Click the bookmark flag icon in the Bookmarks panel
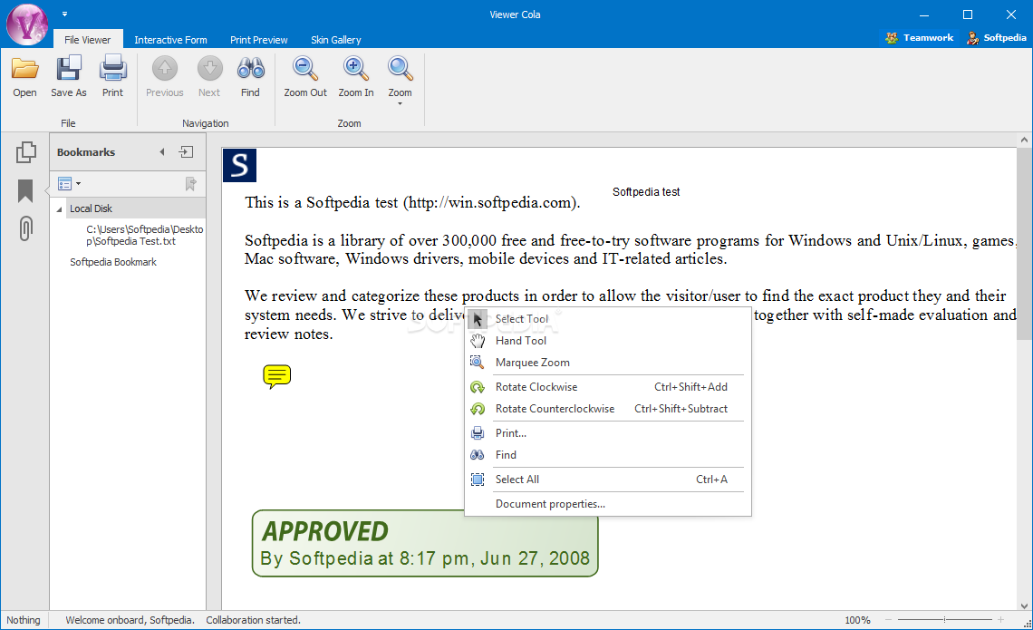The width and height of the screenshot is (1033, 630). click(x=190, y=184)
